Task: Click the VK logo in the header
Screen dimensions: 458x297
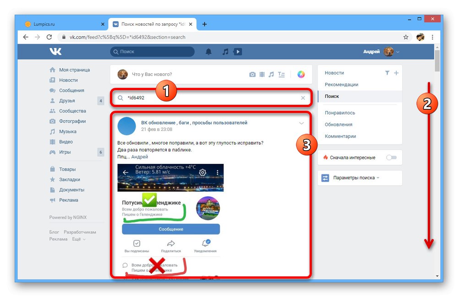Action: point(55,52)
